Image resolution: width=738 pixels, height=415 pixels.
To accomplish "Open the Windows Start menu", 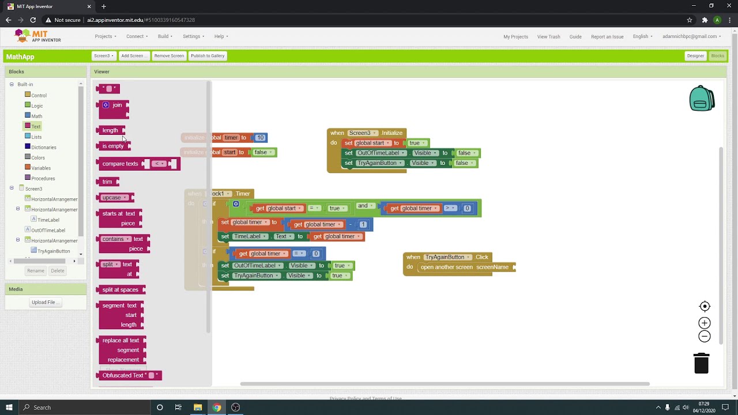I will (x=9, y=408).
